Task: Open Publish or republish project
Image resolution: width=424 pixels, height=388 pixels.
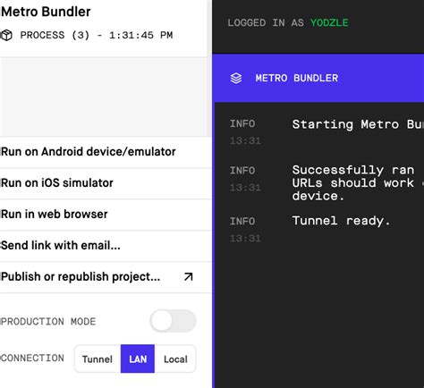Action: coord(106,277)
